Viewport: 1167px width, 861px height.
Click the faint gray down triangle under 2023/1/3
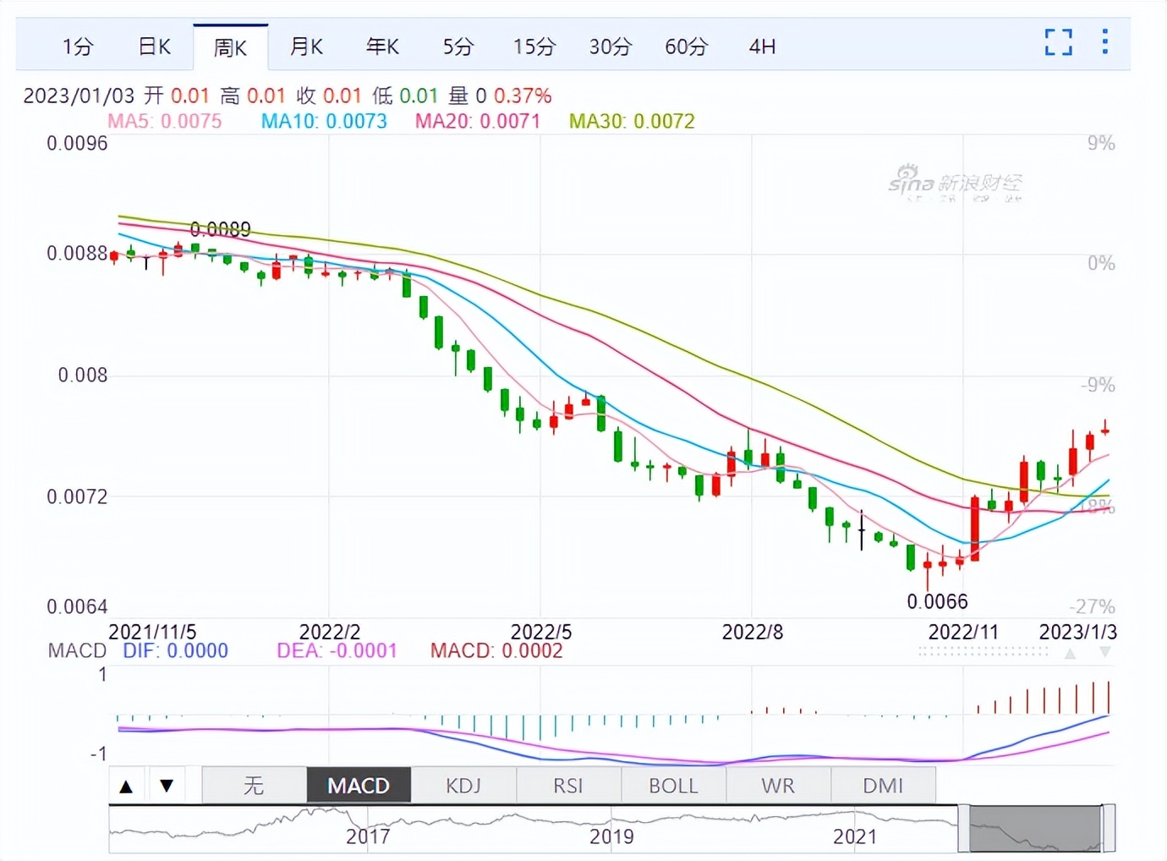[1104, 653]
